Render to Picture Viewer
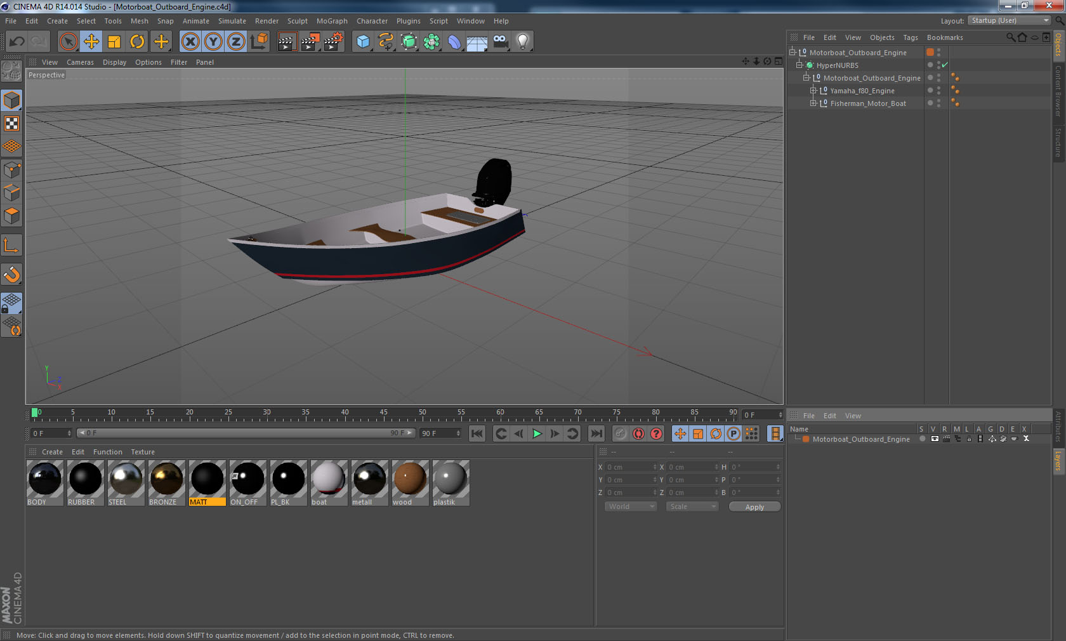The width and height of the screenshot is (1066, 641). coord(310,42)
